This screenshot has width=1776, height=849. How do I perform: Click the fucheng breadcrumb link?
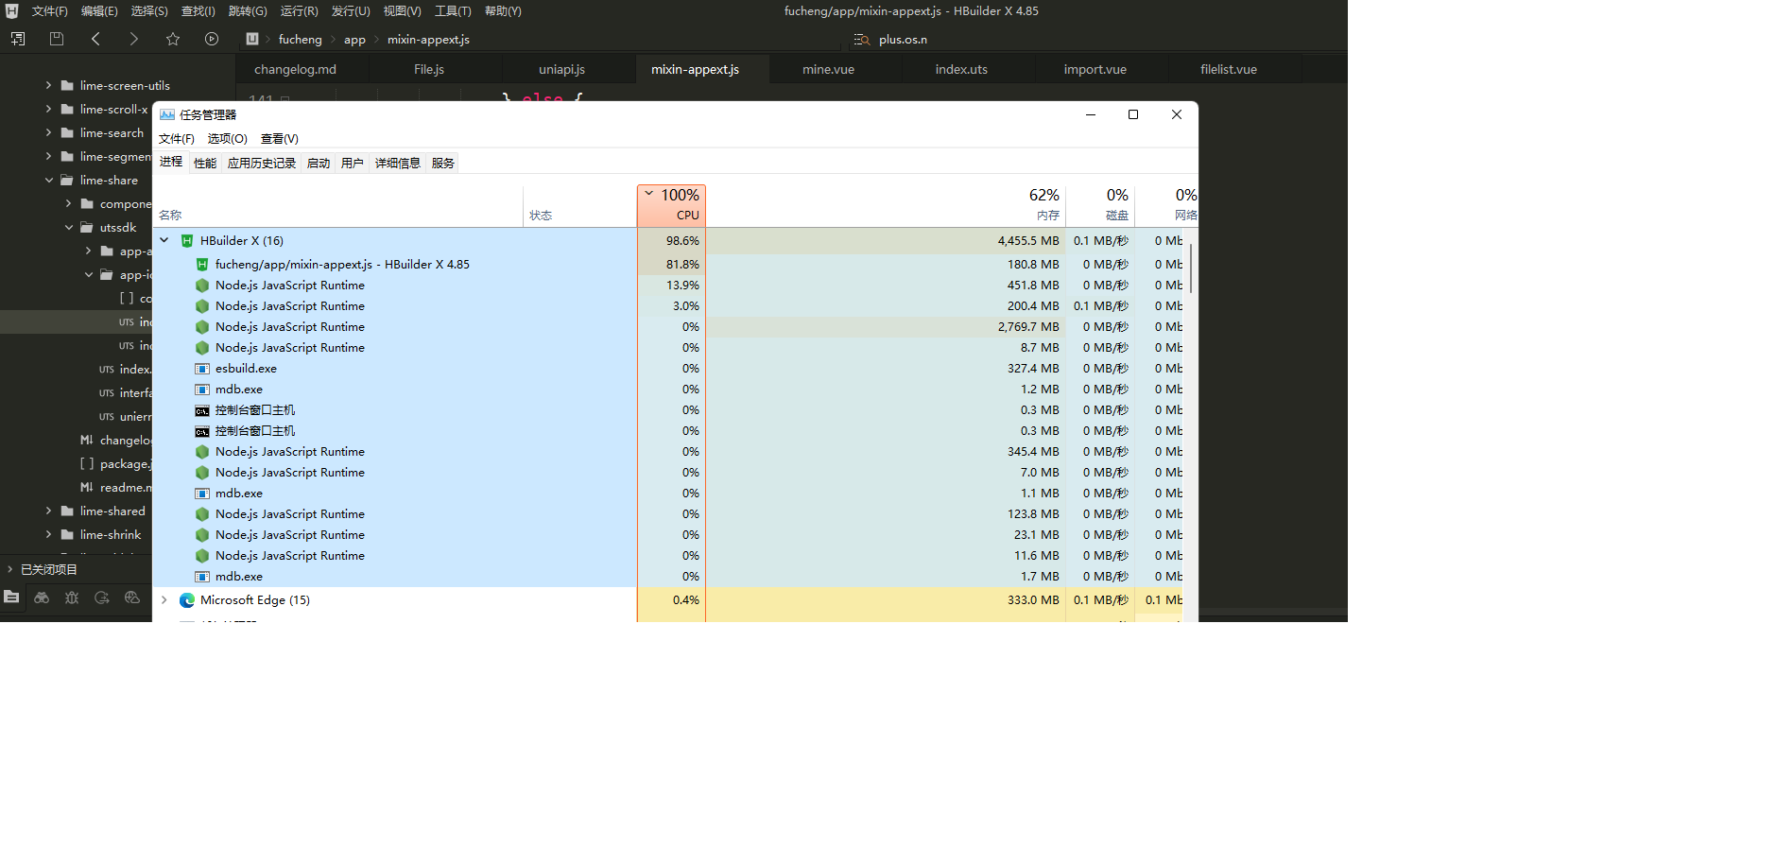[x=300, y=39]
